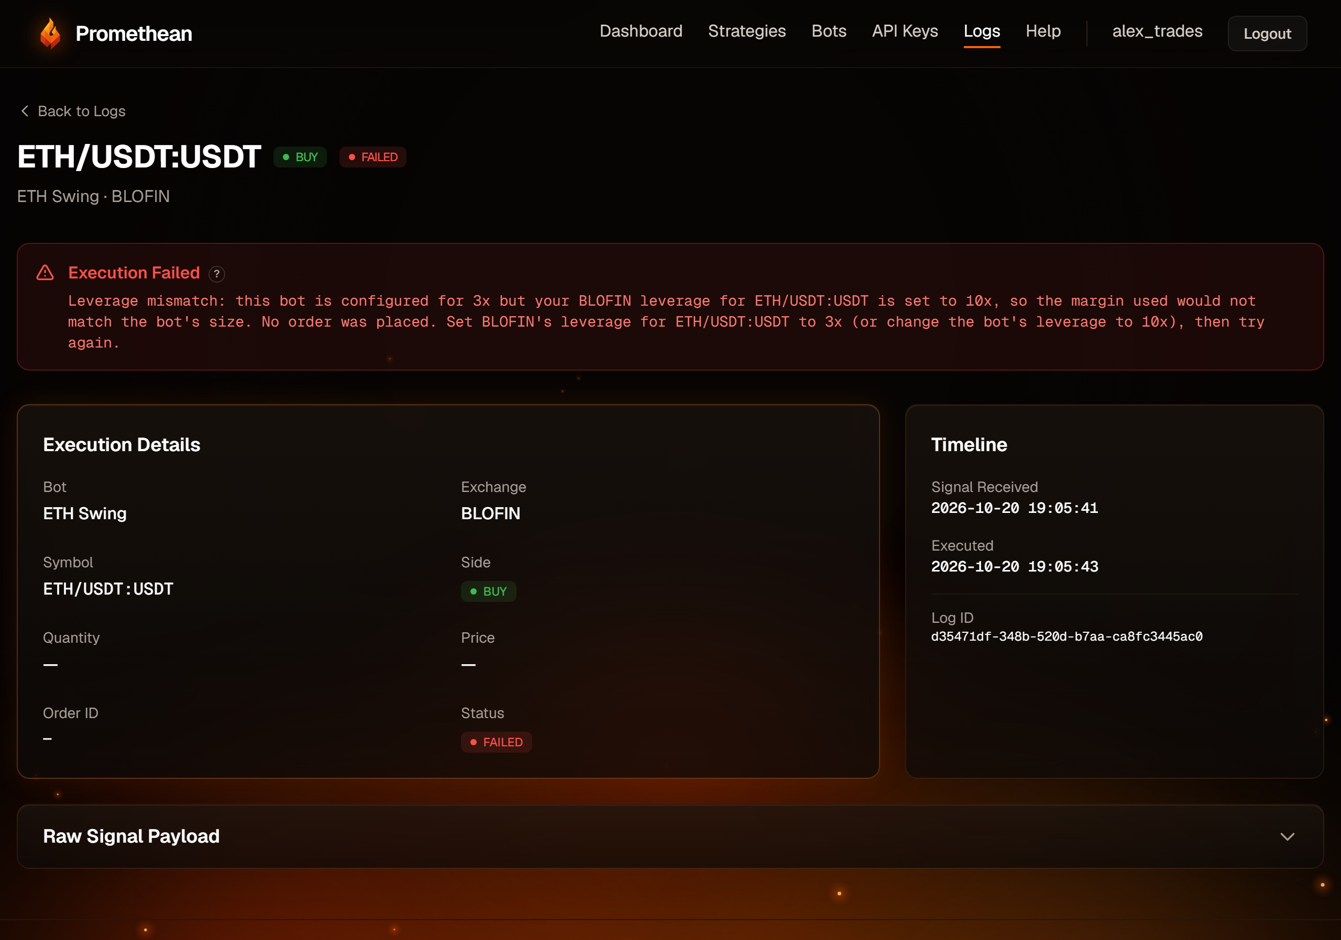Click the BUY badge under Side

tap(488, 591)
